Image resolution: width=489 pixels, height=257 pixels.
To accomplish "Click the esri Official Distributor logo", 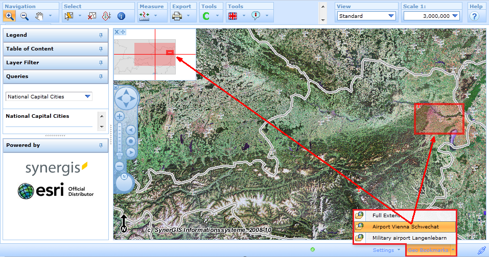I will 56,191.
